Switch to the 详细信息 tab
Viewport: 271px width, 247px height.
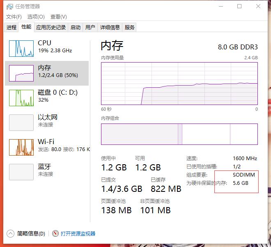(x=110, y=28)
